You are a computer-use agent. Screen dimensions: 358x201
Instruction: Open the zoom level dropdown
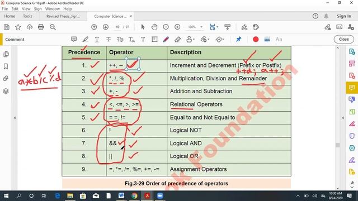[201, 27]
